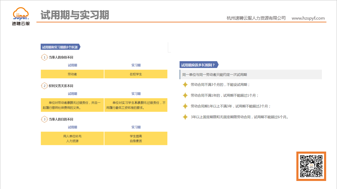
Task: Click the hexagon number 3 beside 当事人的目的不同
Action: point(44,119)
